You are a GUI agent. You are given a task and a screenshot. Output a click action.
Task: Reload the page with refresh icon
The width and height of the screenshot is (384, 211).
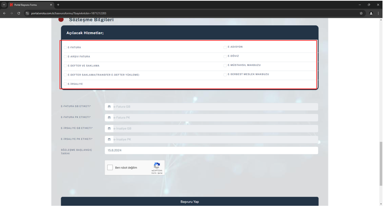19,13
